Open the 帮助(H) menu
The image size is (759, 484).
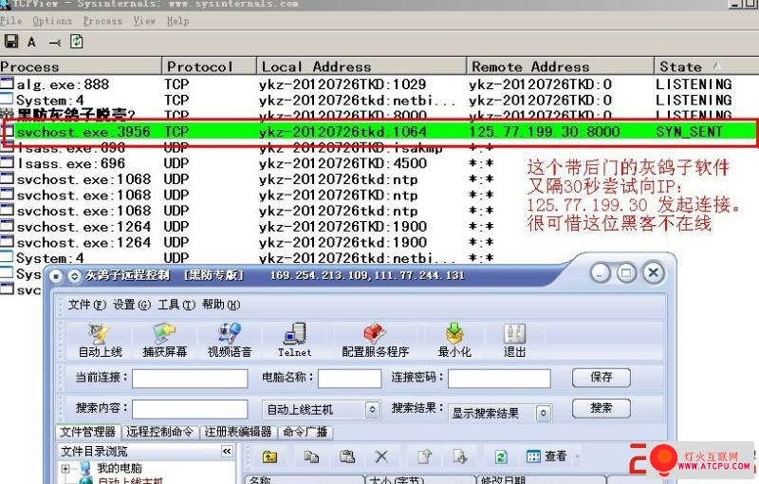[x=221, y=305]
